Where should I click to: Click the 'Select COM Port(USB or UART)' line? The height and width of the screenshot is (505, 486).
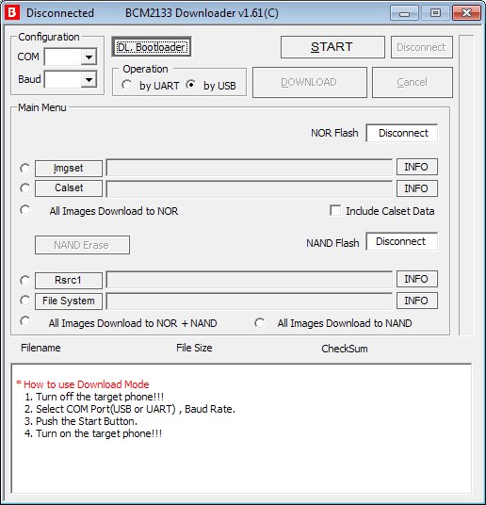tap(105, 409)
